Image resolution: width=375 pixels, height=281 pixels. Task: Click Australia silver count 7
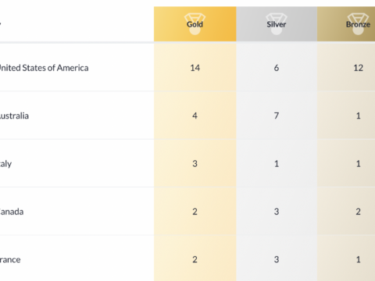click(277, 116)
